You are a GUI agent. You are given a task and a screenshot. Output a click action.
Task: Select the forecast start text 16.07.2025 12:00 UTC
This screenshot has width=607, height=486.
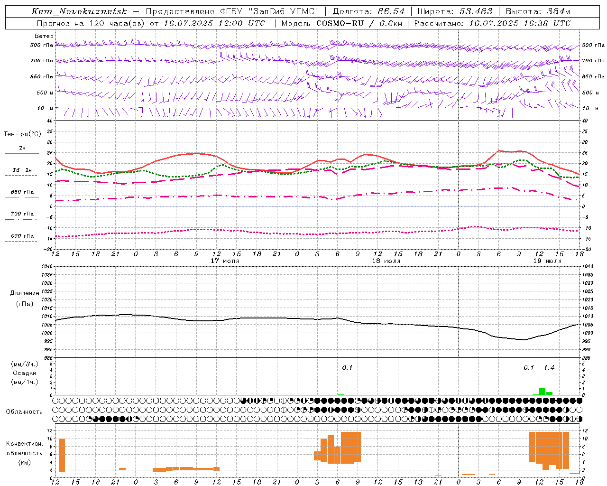pos(215,23)
